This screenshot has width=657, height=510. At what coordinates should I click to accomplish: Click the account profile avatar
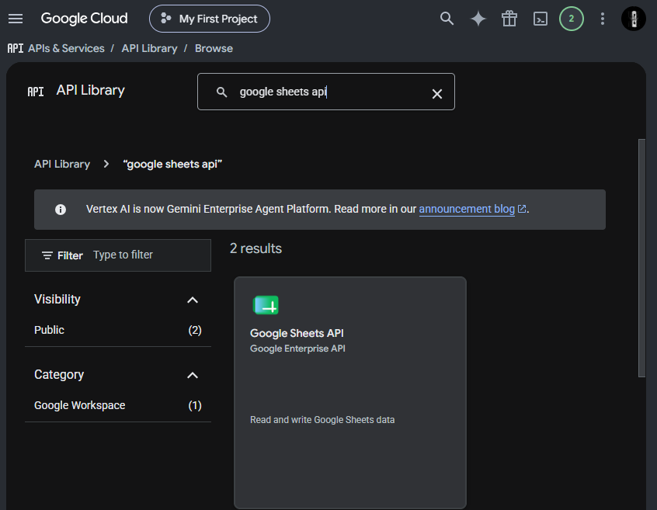coord(634,19)
